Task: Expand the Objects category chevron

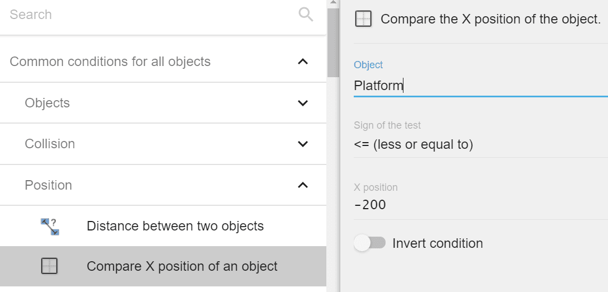Action: tap(302, 103)
